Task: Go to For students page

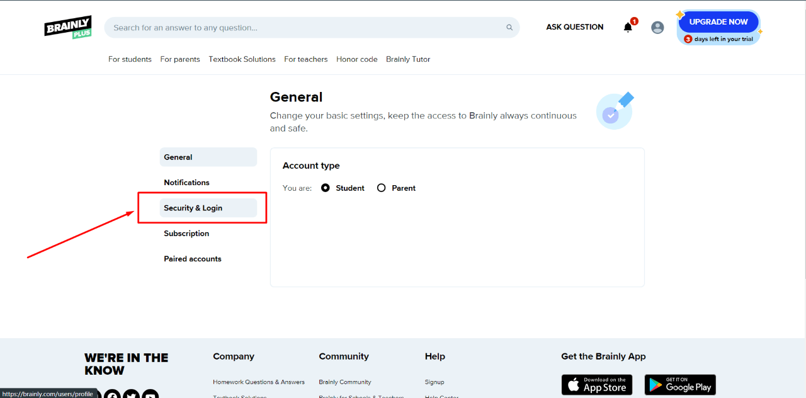Action: coord(130,59)
